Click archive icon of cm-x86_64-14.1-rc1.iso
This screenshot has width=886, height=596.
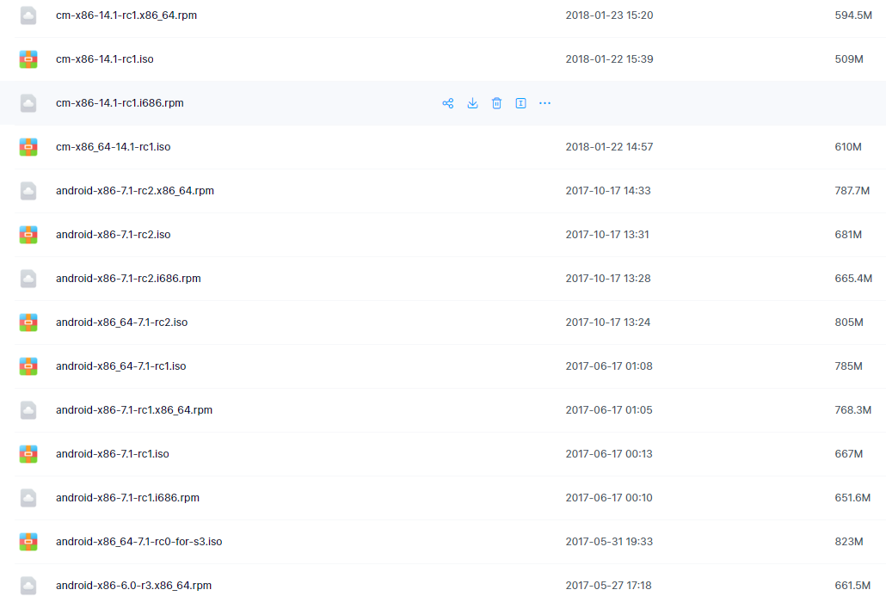coord(28,147)
